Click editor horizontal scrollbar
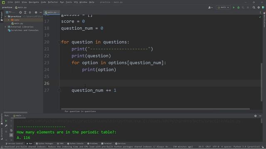This screenshot has height=149, width=266. point(155,109)
